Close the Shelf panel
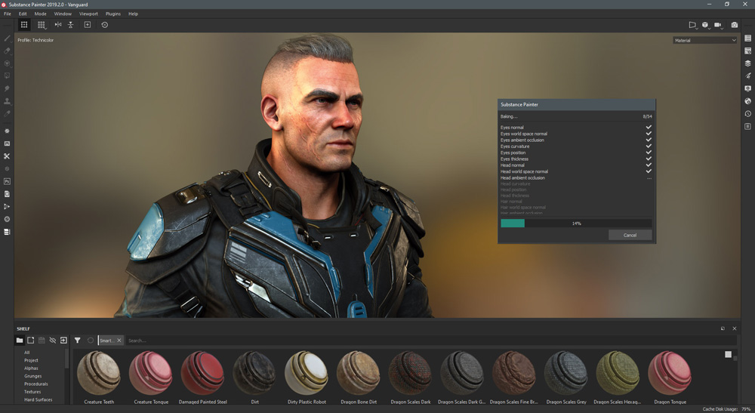Viewport: 755px width, 413px height. click(735, 328)
